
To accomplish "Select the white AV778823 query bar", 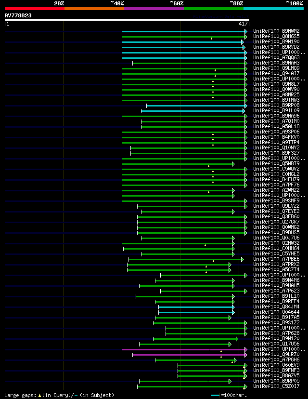I will click(x=127, y=20).
